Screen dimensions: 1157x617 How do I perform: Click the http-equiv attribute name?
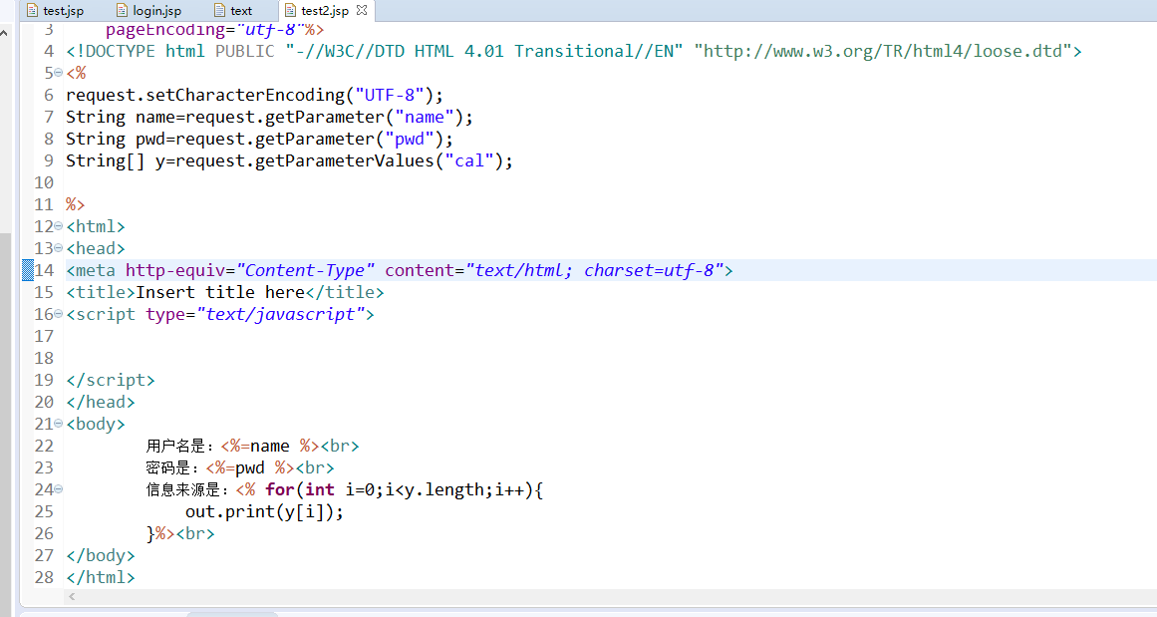point(174,270)
